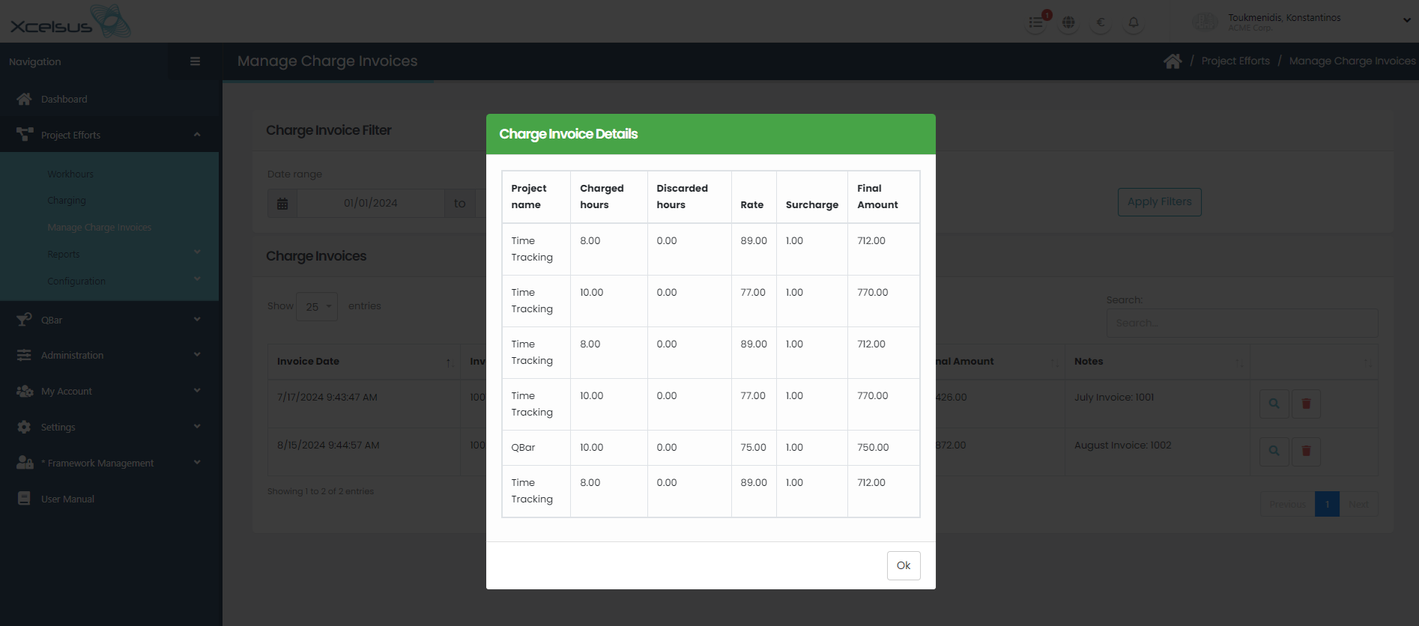The image size is (1419, 626).
Task: Open the task list icon with red badge
Action: 1036,22
